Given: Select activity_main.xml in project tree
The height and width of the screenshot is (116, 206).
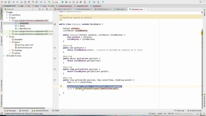Looking at the screenshot, I should point(25,45).
